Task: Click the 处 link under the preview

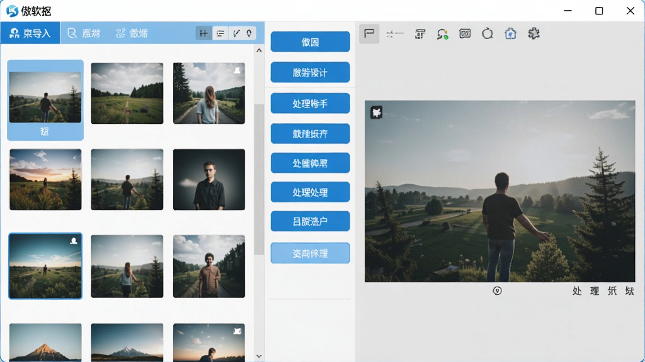Action: pos(577,291)
